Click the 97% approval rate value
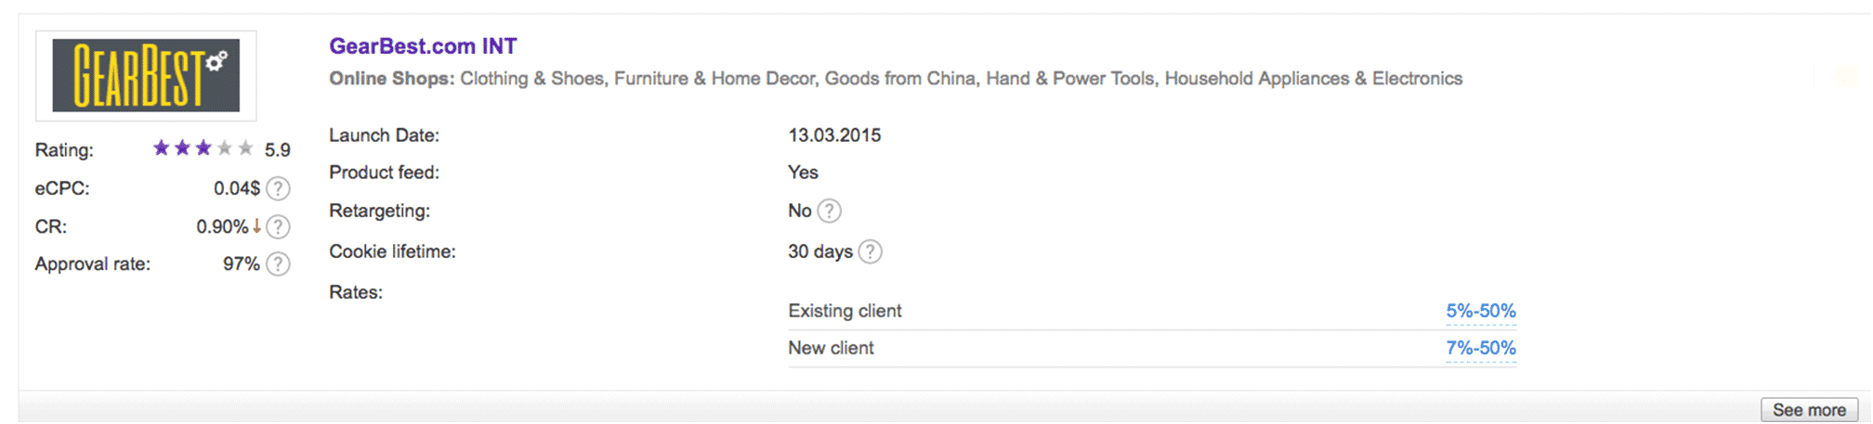1873x424 pixels. point(242,264)
